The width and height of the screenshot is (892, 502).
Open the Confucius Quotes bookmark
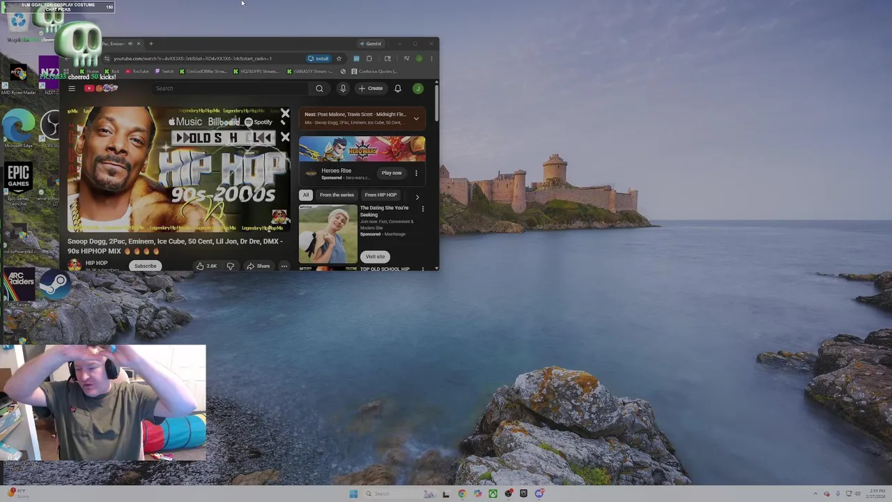375,71
